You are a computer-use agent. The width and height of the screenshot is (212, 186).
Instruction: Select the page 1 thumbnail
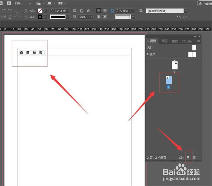[175, 65]
